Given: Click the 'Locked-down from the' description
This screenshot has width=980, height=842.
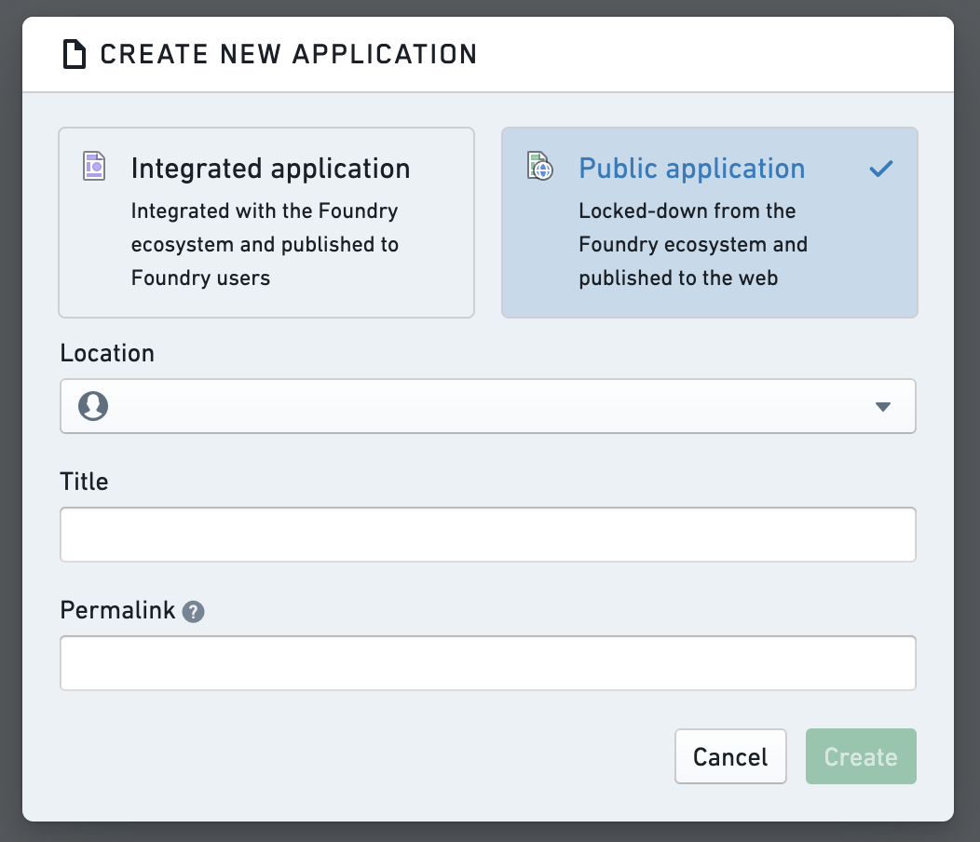Looking at the screenshot, I should click(693, 244).
